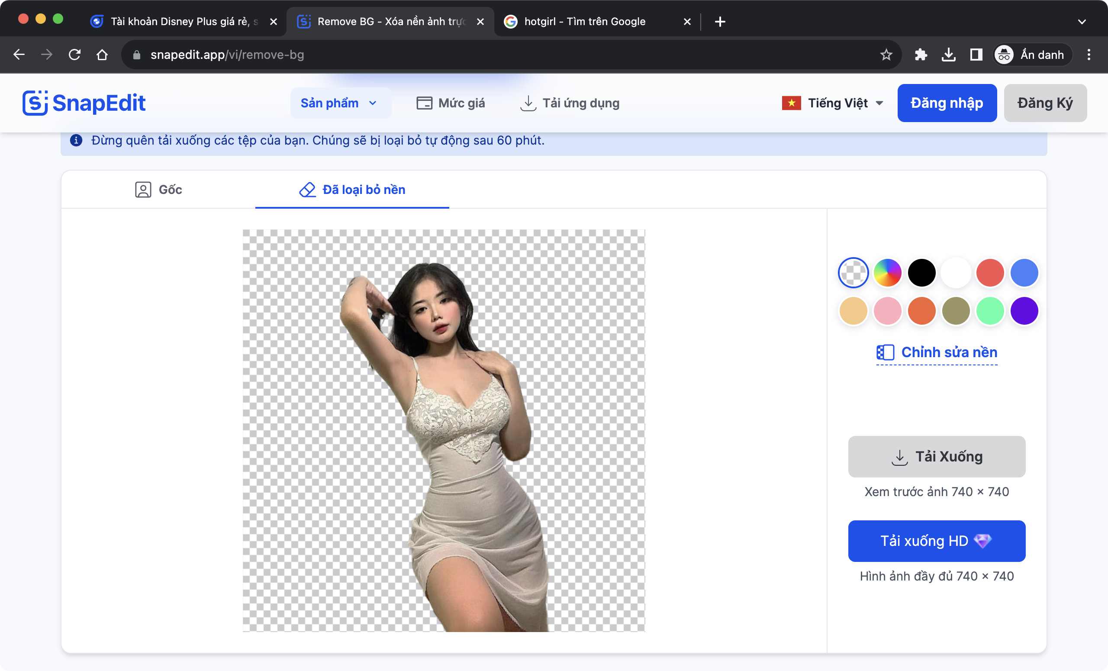
Task: Click the Xem trước ảnh 740 × 740 text
Action: (937, 491)
